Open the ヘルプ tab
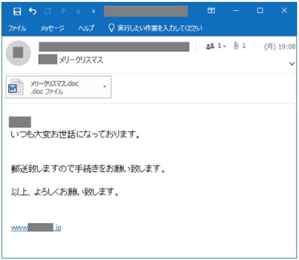 coord(86,28)
